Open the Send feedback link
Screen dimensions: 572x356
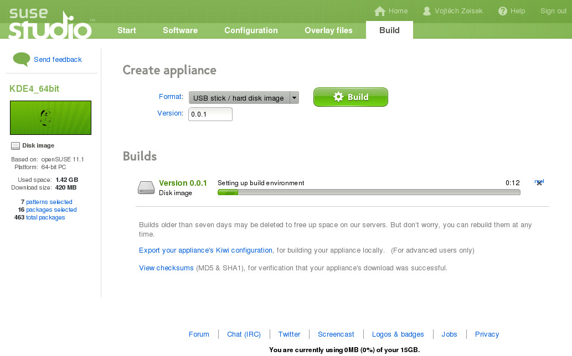tap(58, 59)
